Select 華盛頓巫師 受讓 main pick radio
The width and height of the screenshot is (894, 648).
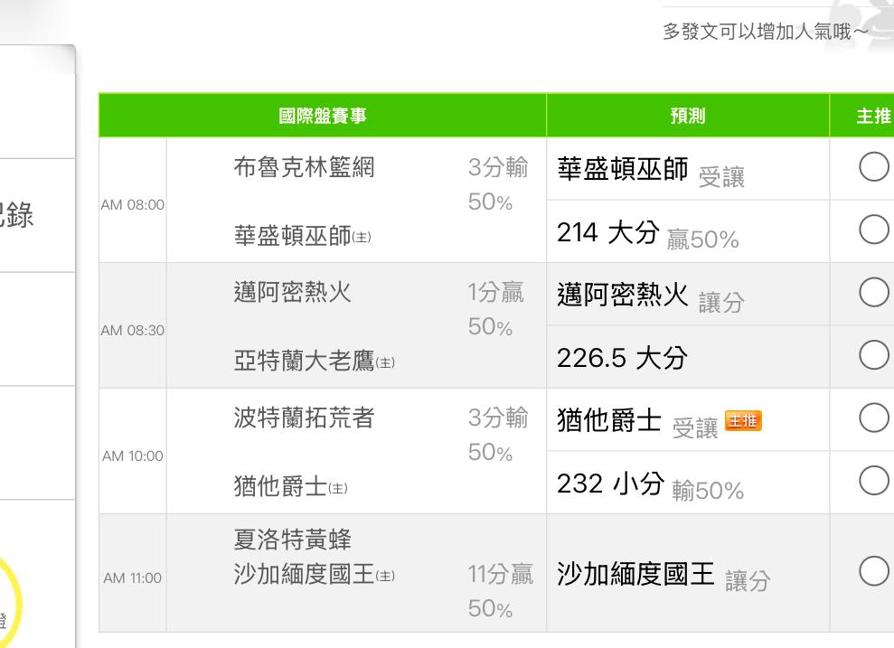[873, 168]
